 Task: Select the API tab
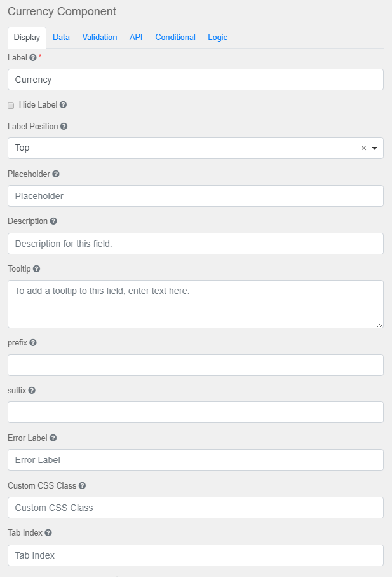pyautogui.click(x=136, y=37)
